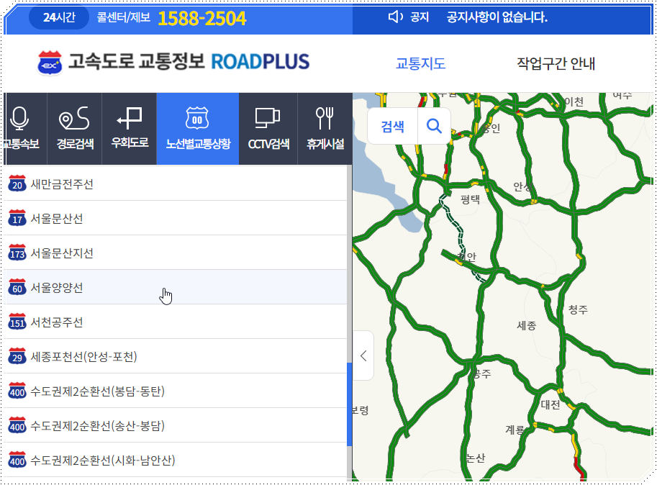Click the speaker 공지 notice icon
Image resolution: width=657 pixels, height=485 pixels.
click(396, 17)
